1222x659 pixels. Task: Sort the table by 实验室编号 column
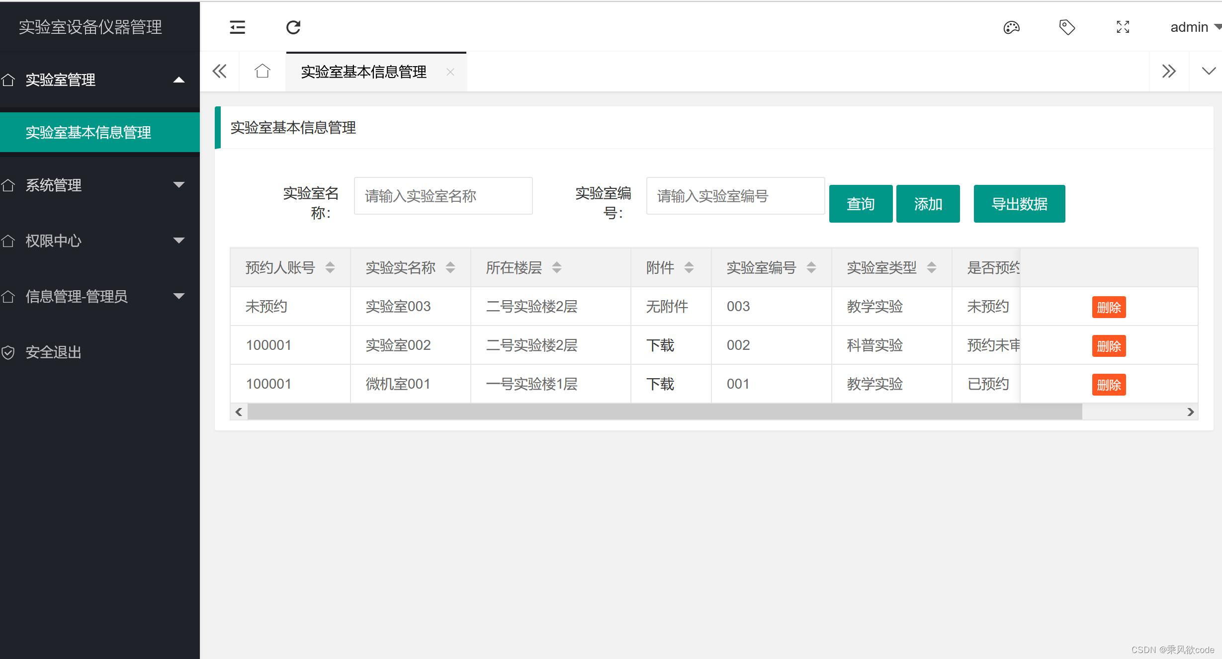pyautogui.click(x=811, y=267)
